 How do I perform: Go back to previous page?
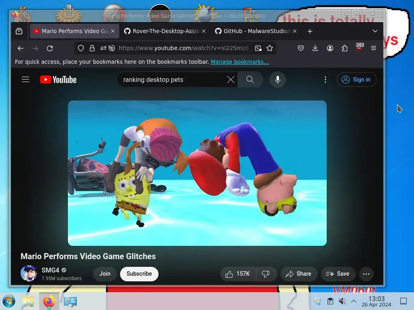(21, 48)
